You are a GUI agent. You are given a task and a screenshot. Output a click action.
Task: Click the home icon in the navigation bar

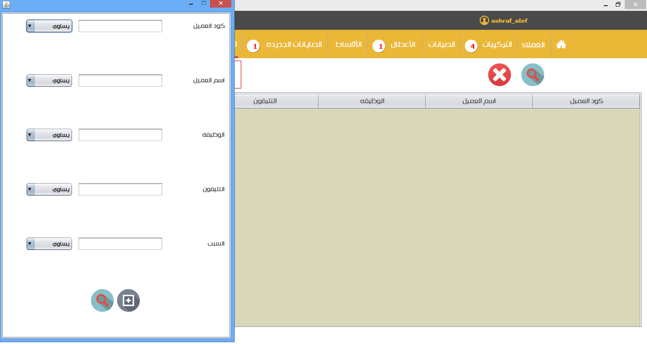click(x=561, y=44)
